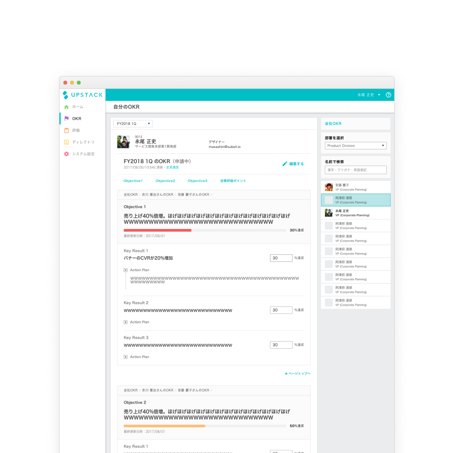
Task: Click the 30%達成 label of Objective 1
Action: coord(297,230)
